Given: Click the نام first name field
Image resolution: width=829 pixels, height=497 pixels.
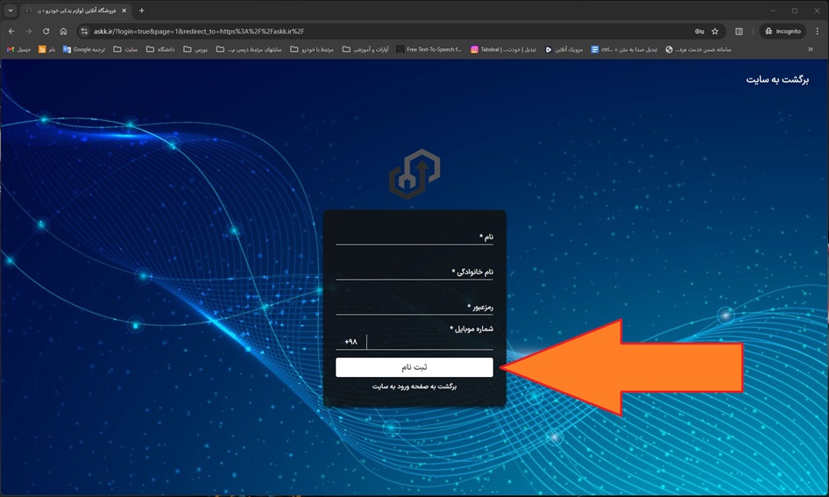Looking at the screenshot, I should (x=407, y=237).
